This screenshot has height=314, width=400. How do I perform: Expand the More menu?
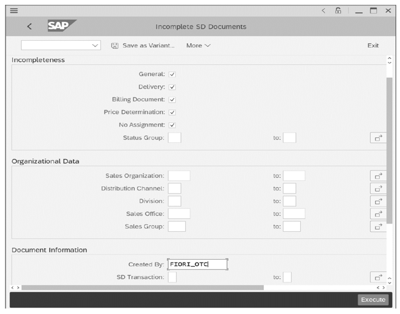click(198, 46)
